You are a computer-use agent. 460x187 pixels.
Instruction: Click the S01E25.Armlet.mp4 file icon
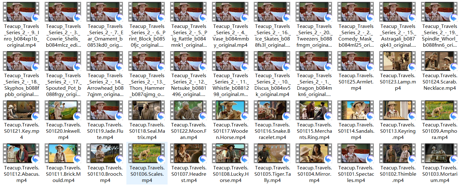point(356,61)
